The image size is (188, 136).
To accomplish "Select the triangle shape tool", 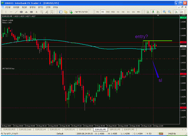I will click(x=26, y=12).
